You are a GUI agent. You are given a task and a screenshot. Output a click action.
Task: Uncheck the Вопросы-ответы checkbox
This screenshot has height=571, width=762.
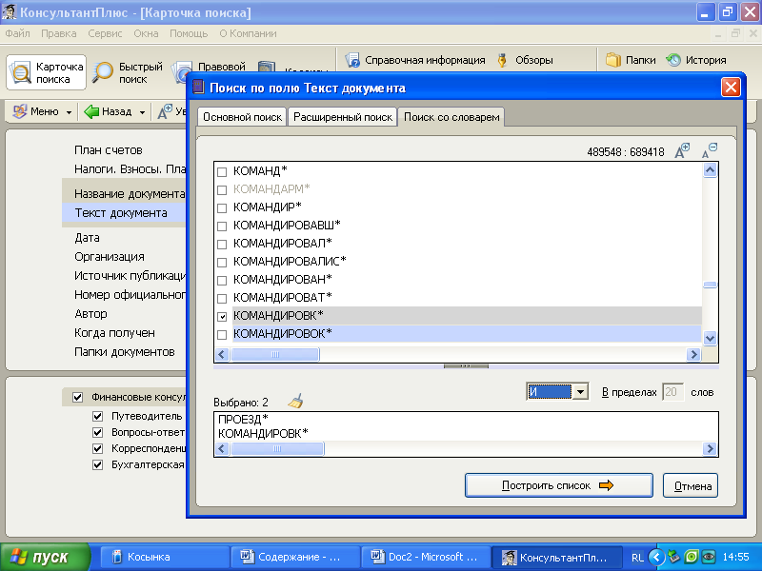98,432
